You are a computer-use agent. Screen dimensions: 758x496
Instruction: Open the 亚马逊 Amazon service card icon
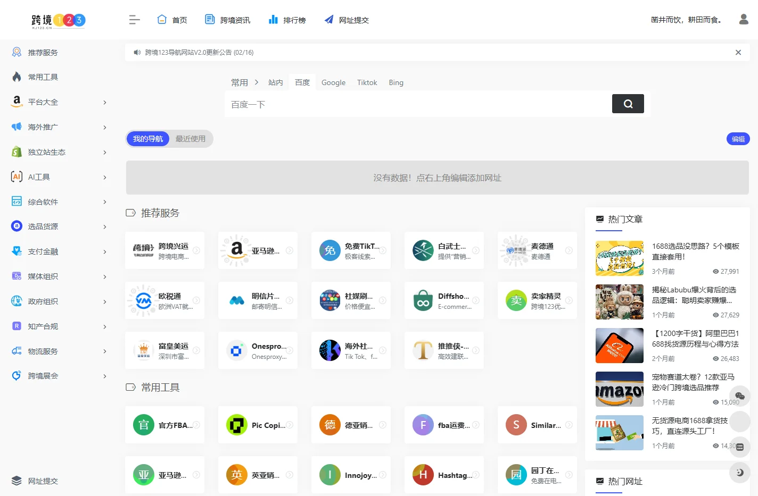click(x=237, y=250)
